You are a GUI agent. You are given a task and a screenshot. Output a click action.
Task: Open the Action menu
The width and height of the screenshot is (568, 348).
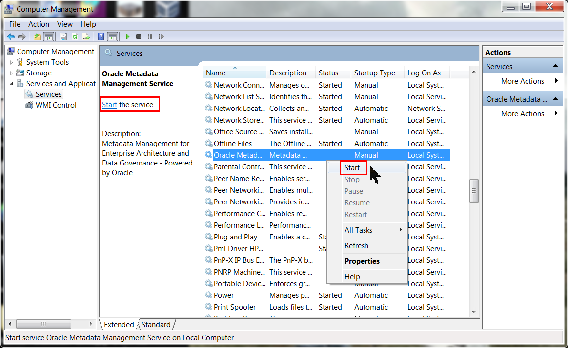coord(39,24)
